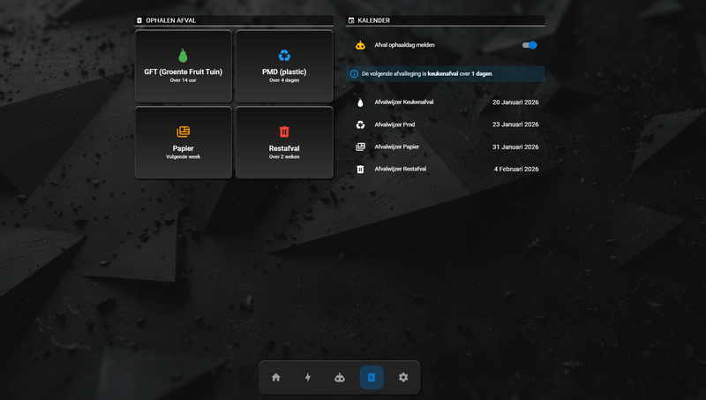Click the 'Over 14 uur' status text
Image resolution: width=706 pixels, height=400 pixels.
[184, 80]
